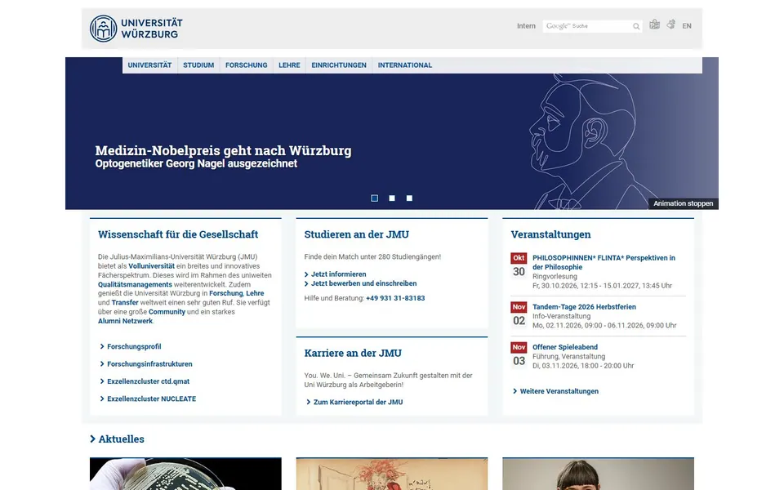This screenshot has width=784, height=490.
Task: Open the Lehre menu
Action: 289,65
